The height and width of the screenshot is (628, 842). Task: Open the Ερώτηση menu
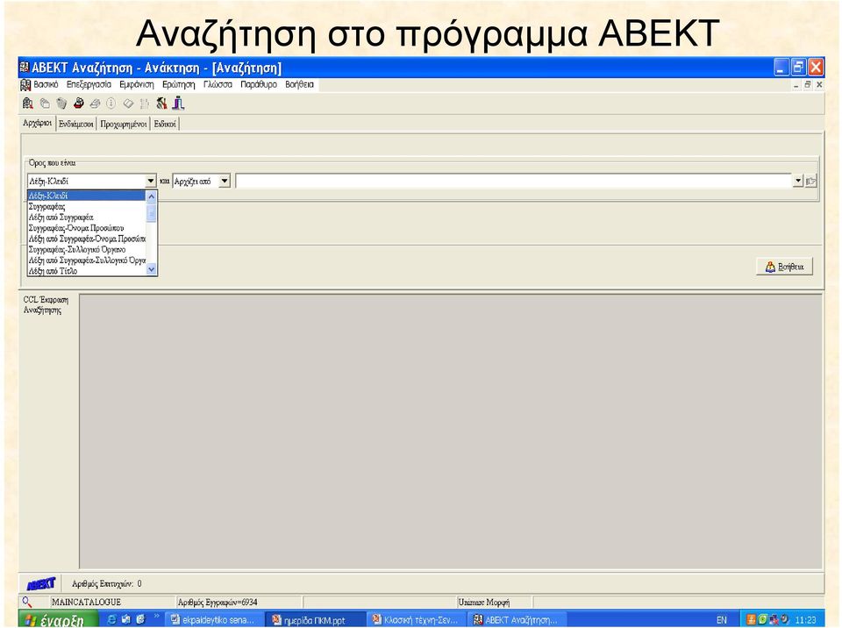tap(178, 85)
